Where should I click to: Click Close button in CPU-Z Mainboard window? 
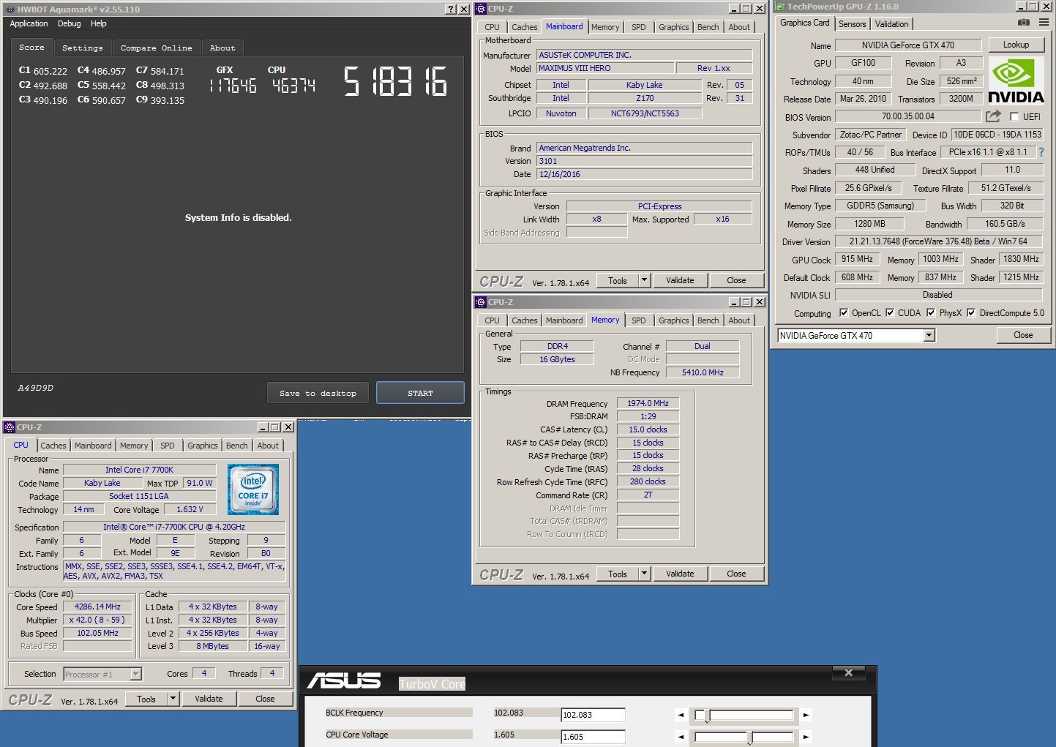click(736, 280)
